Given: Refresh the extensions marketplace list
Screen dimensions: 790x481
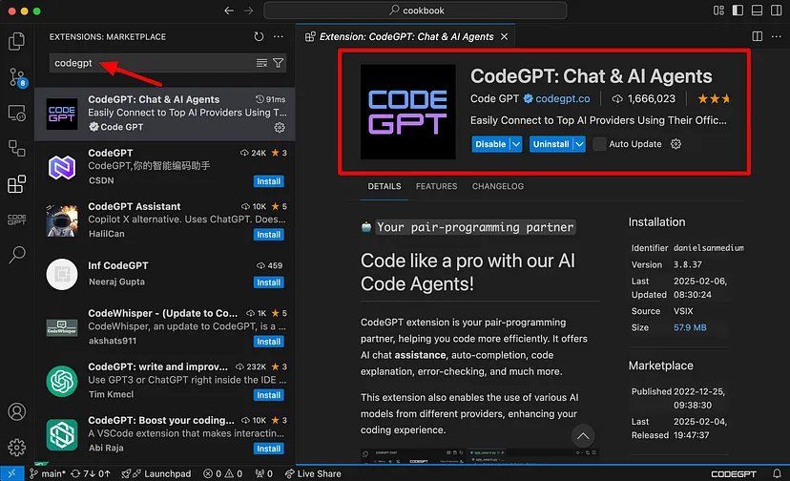Looking at the screenshot, I should pos(259,36).
